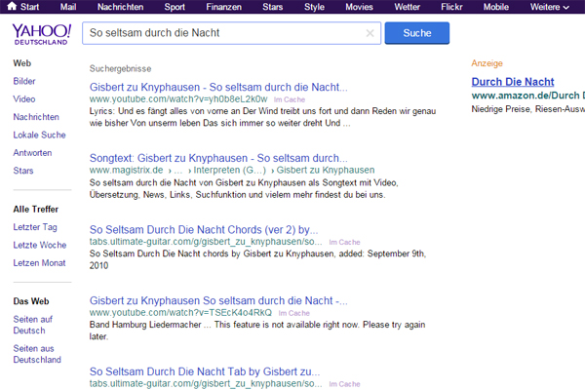Click inside the search input field
The width and height of the screenshot is (585, 390).
pyautogui.click(x=224, y=33)
